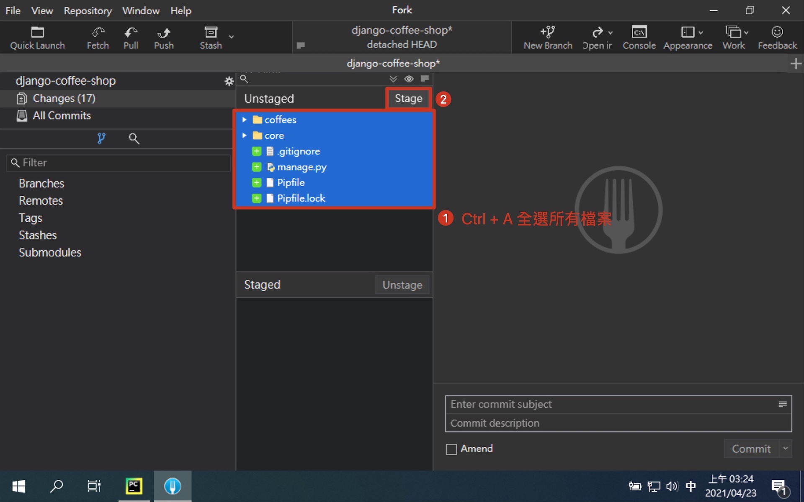Click the flag icon beside repository title
The image size is (804, 502).
tap(300, 45)
